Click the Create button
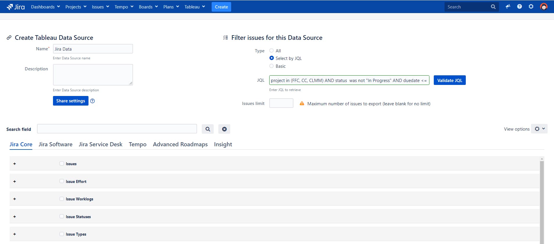Screen dimensions: 554x244 [x=221, y=7]
